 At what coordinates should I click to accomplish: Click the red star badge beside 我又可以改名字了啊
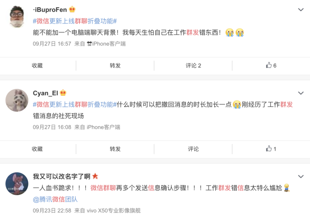click(95, 176)
